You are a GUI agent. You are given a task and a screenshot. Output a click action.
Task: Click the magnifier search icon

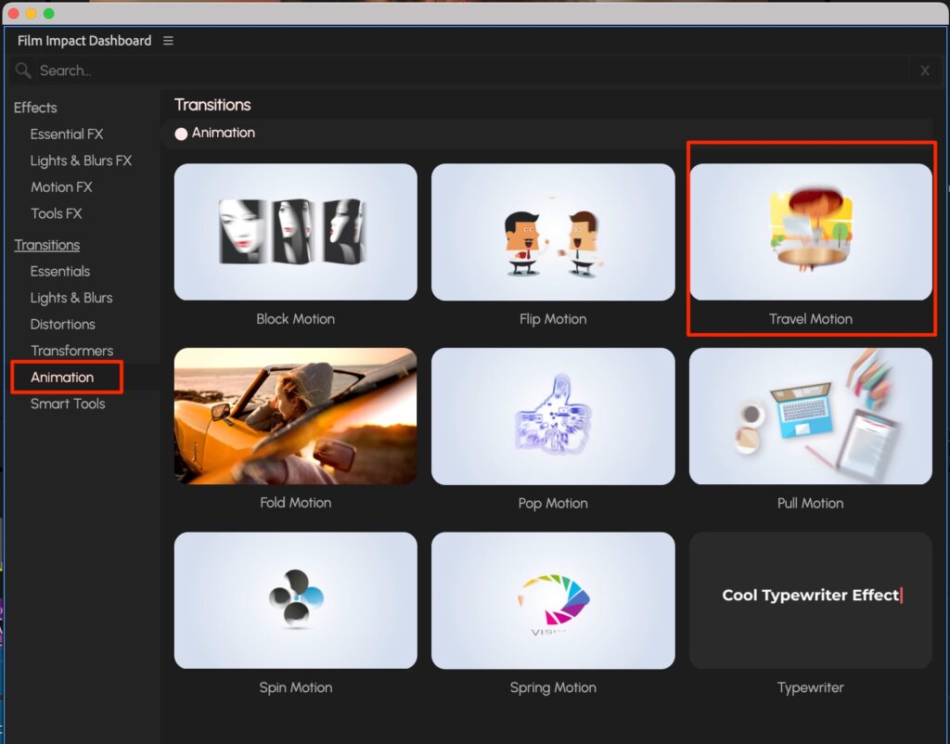(23, 71)
